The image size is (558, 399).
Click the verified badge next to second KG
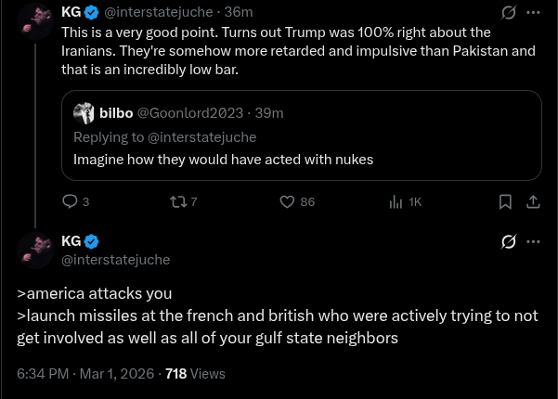point(92,241)
